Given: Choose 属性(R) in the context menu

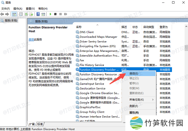Looking at the screenshot, I should point(134,112).
